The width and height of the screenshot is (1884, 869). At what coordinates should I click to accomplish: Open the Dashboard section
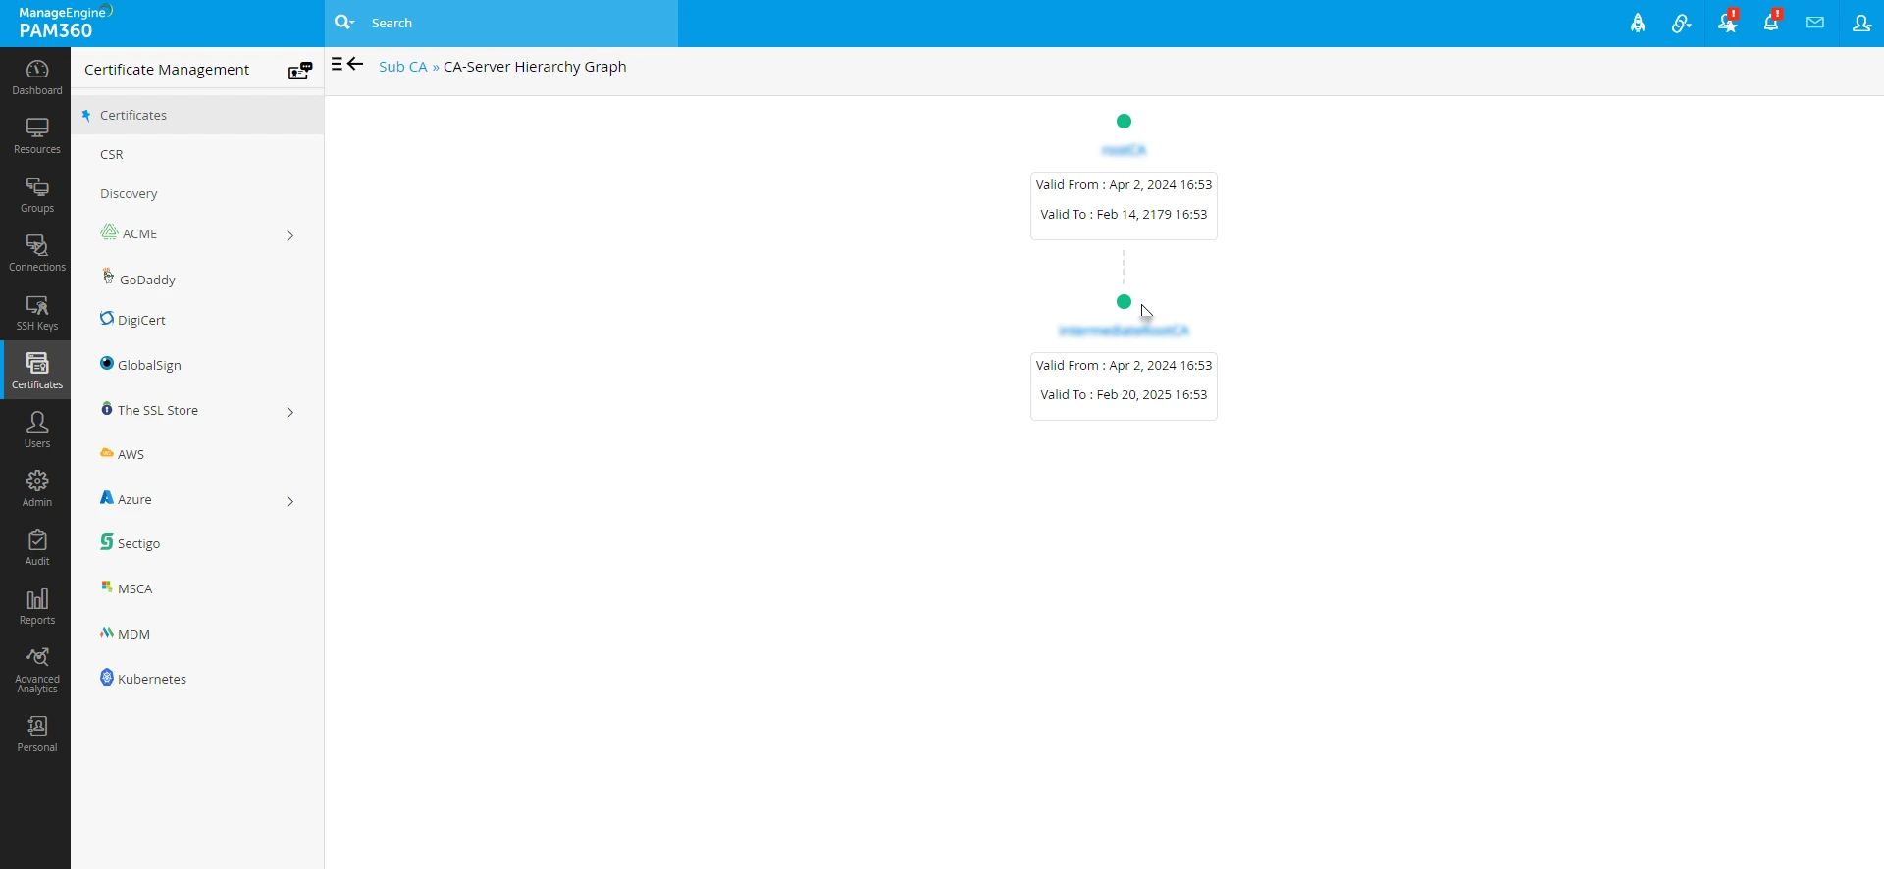36,77
